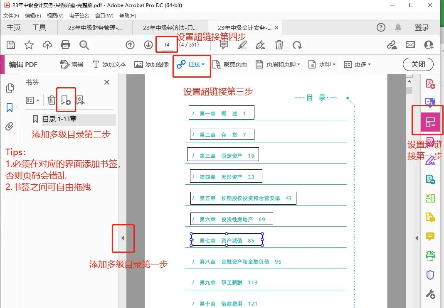Go to the 工具 view
The height and width of the screenshot is (308, 444).
(39, 27)
